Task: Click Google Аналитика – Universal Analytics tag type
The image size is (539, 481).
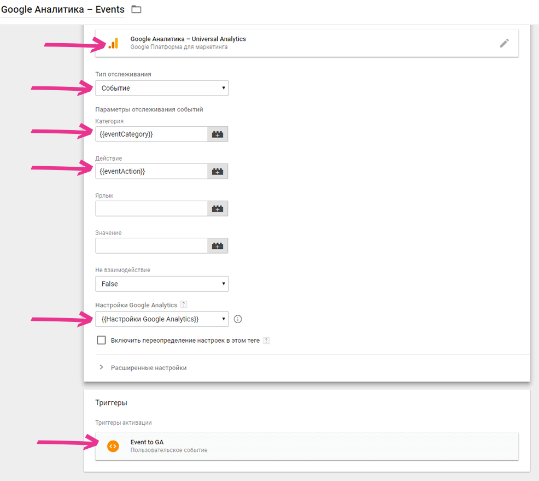Action: click(307, 43)
